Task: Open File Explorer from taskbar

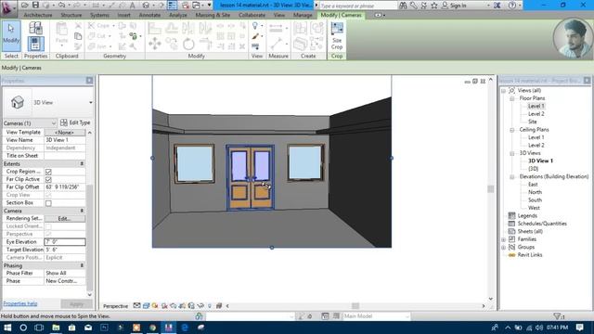Action: [56, 328]
